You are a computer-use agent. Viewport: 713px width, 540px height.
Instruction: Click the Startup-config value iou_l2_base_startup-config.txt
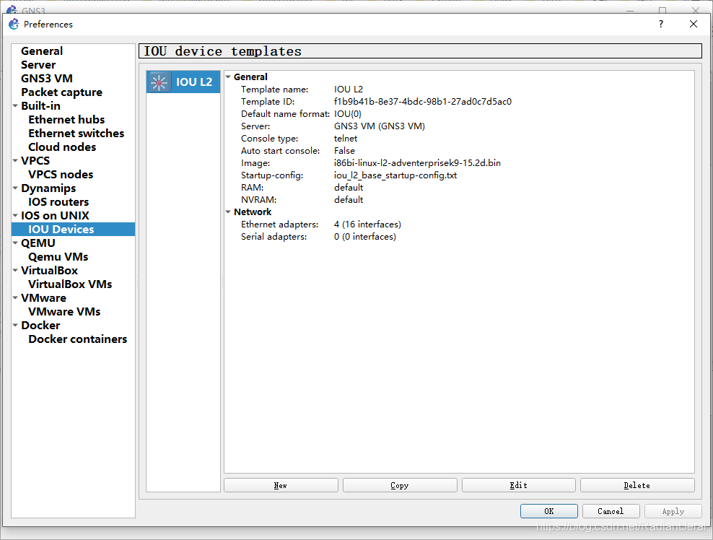(x=395, y=175)
